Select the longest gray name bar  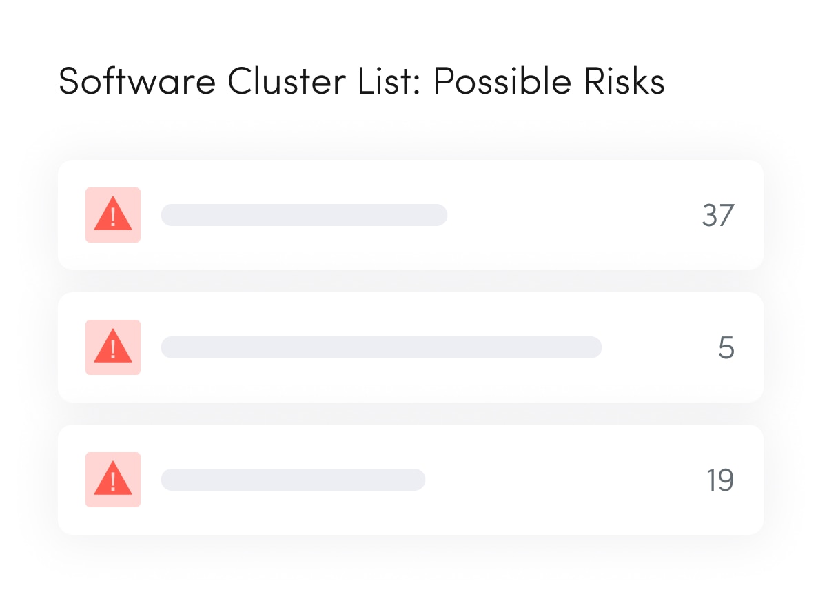[x=381, y=347]
